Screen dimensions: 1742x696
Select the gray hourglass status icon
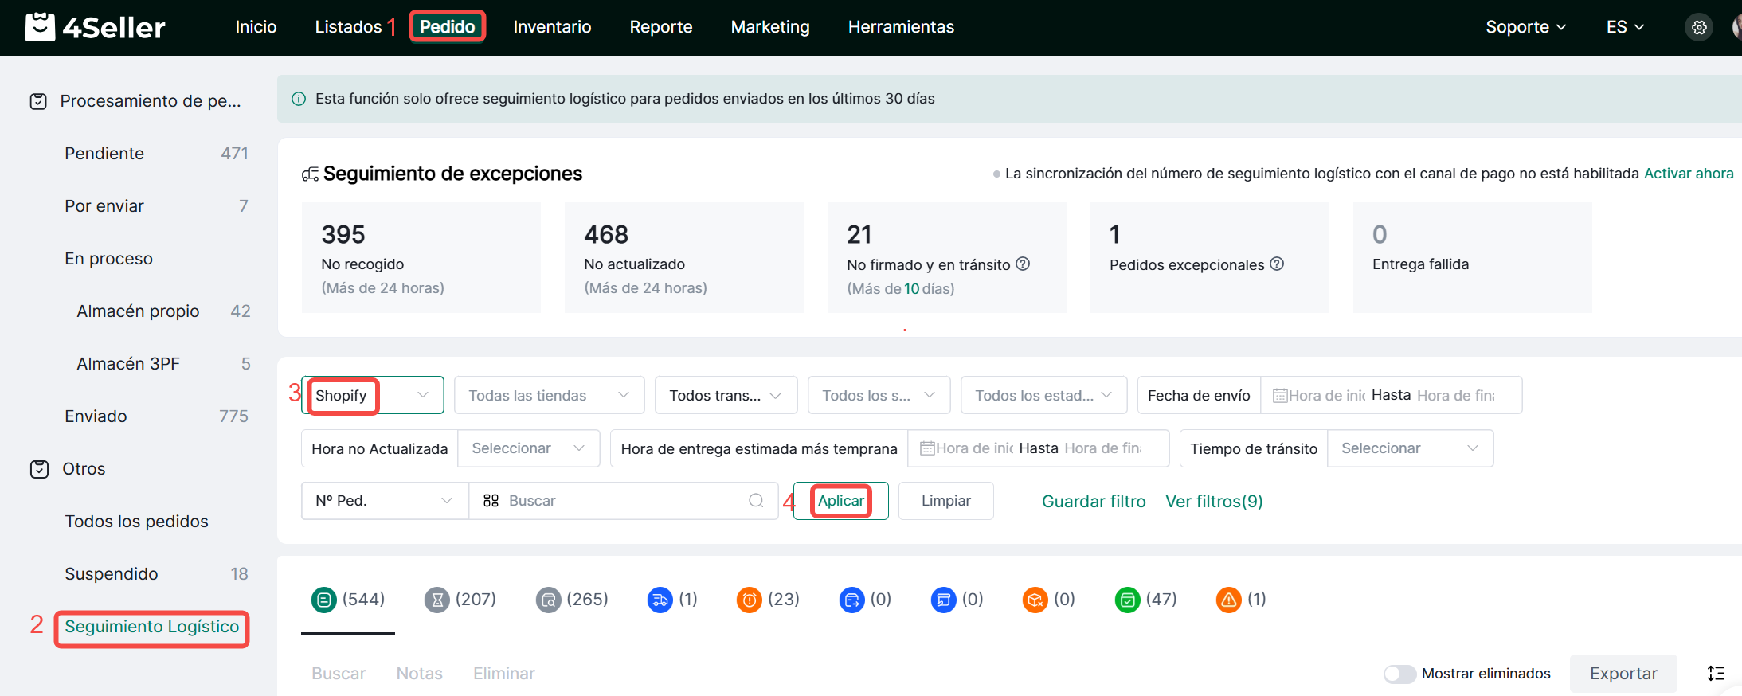tap(436, 600)
